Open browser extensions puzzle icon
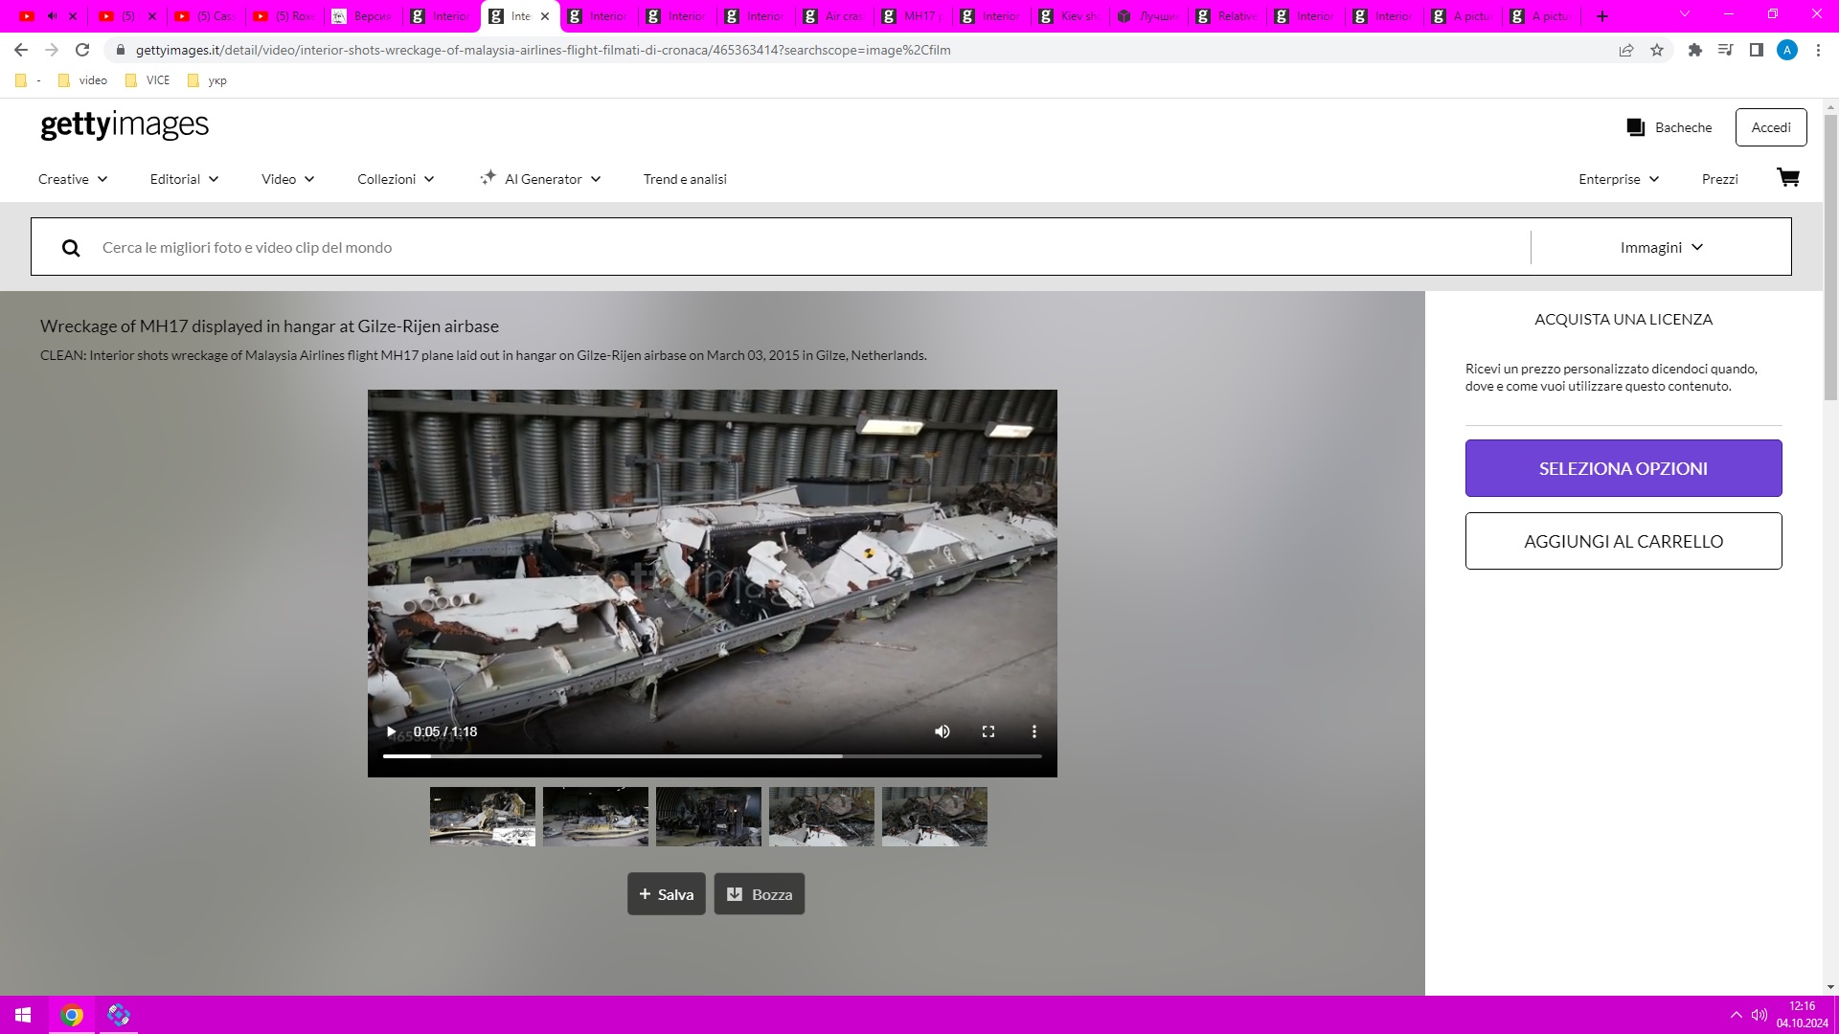The height and width of the screenshot is (1034, 1839). point(1695,50)
